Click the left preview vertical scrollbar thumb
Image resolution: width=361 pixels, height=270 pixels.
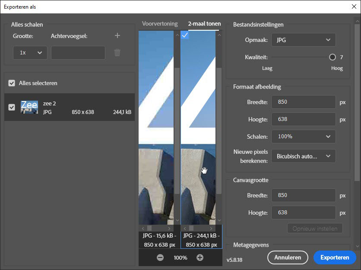click(177, 130)
